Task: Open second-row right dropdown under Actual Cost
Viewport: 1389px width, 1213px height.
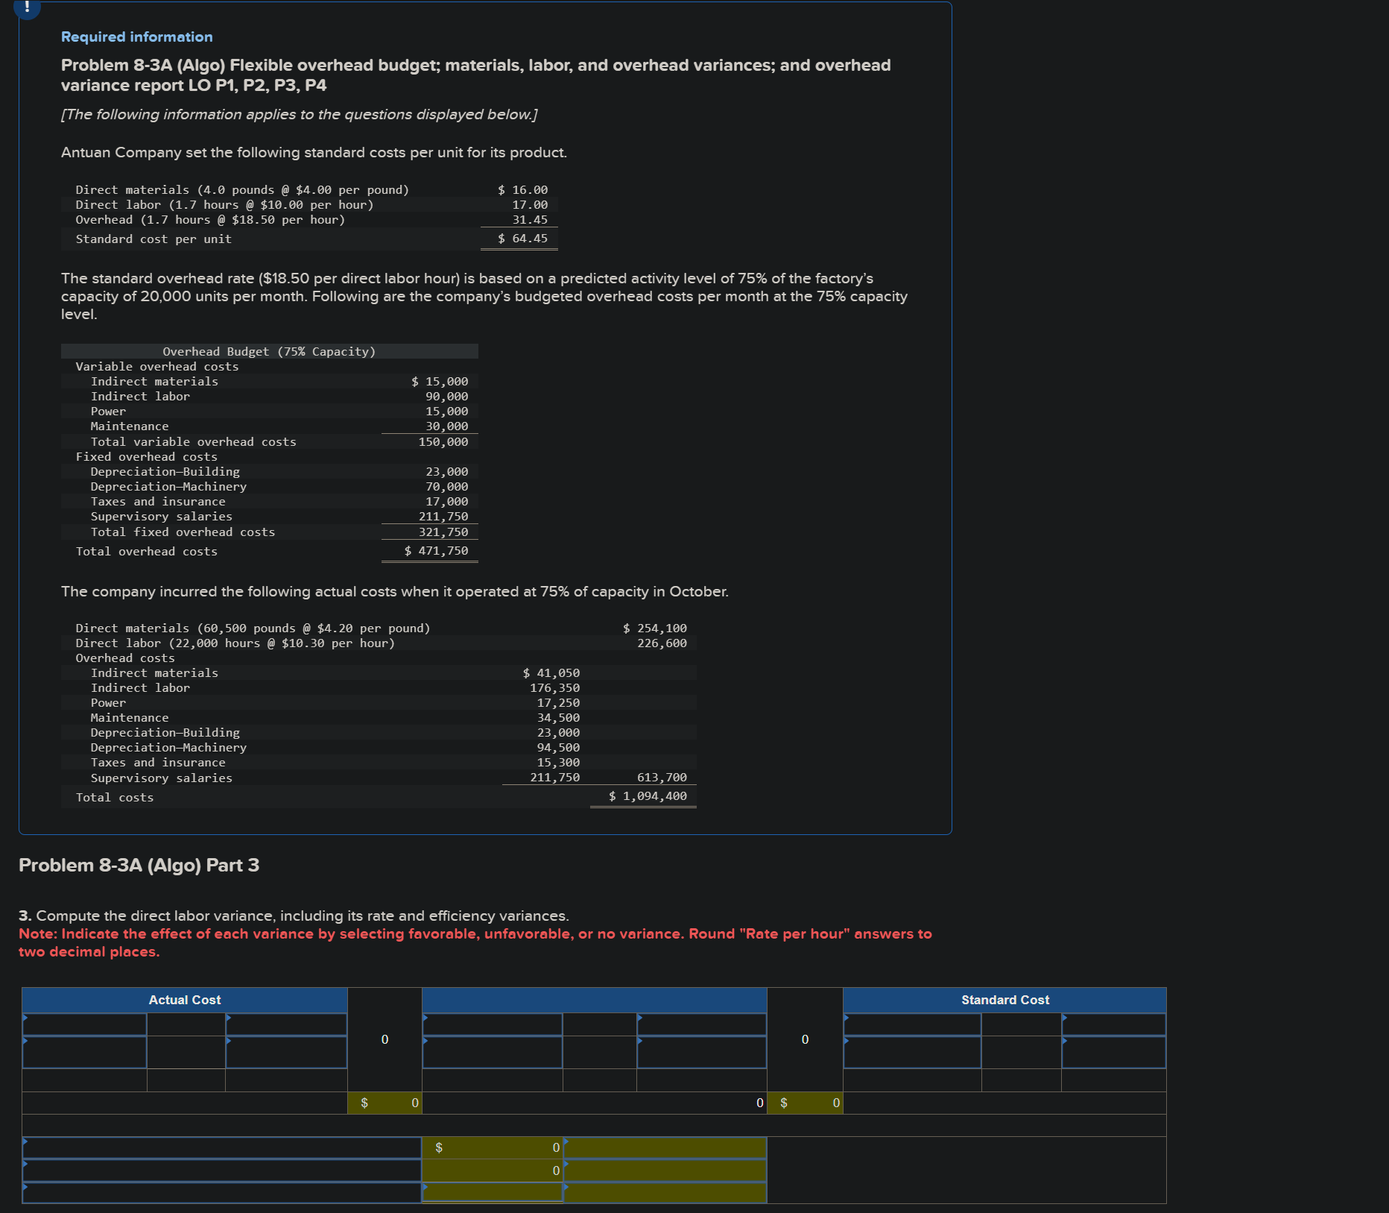Action: [286, 1052]
